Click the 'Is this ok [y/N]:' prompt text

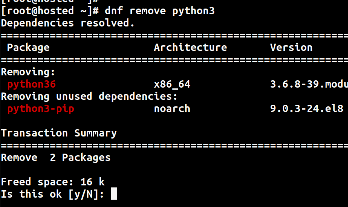[x=53, y=194]
